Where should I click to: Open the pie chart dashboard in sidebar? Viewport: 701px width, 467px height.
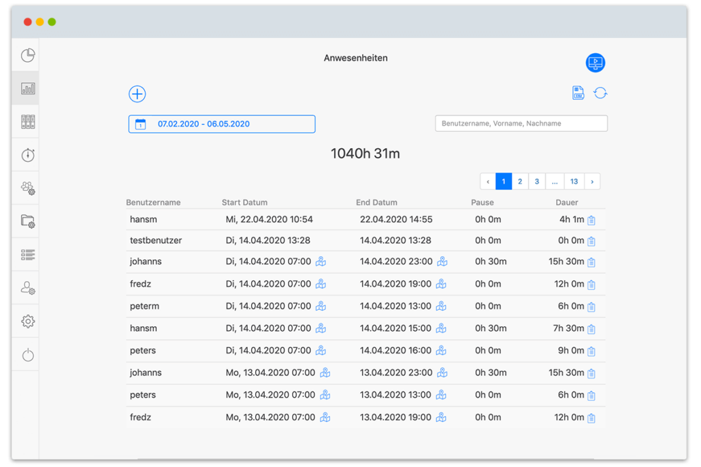pyautogui.click(x=28, y=55)
